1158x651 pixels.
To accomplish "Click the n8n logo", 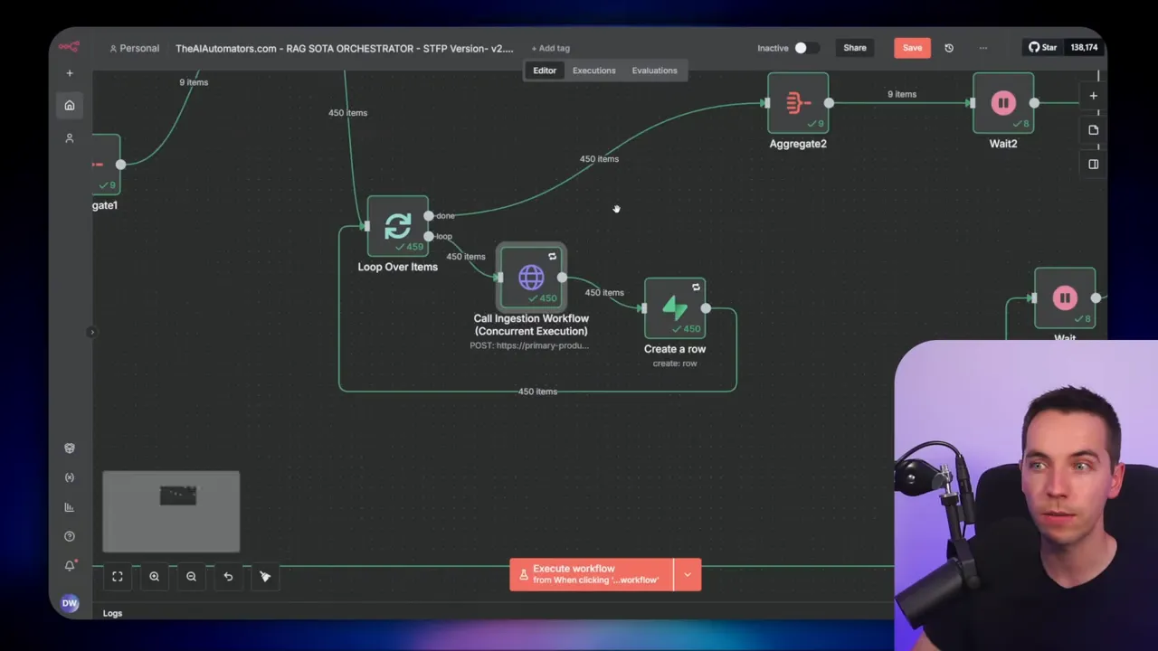I will (x=69, y=47).
